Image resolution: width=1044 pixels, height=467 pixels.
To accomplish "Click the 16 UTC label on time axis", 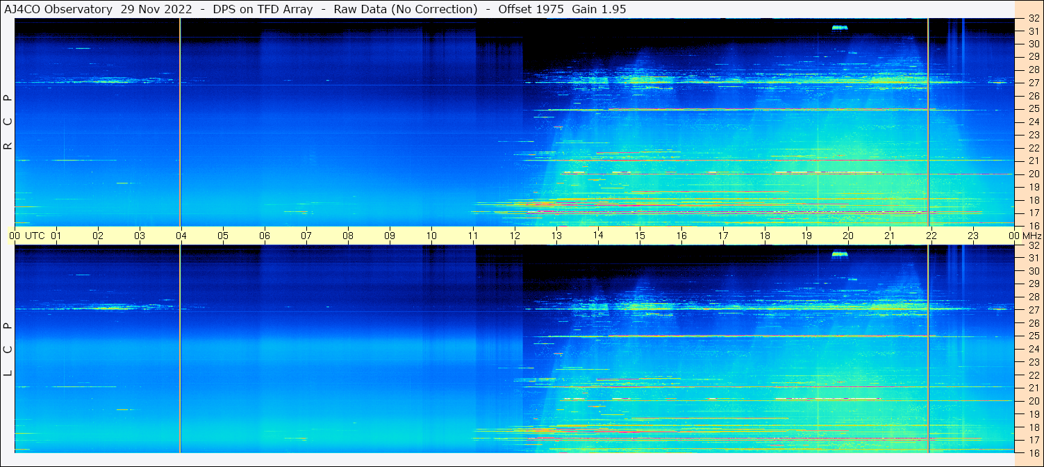I will (681, 236).
